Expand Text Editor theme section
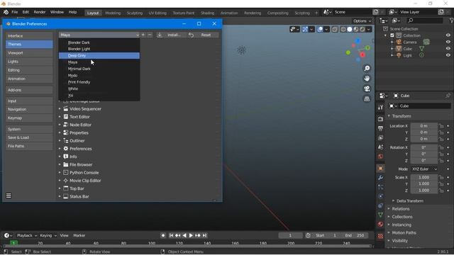454x255 pixels. click(x=60, y=117)
